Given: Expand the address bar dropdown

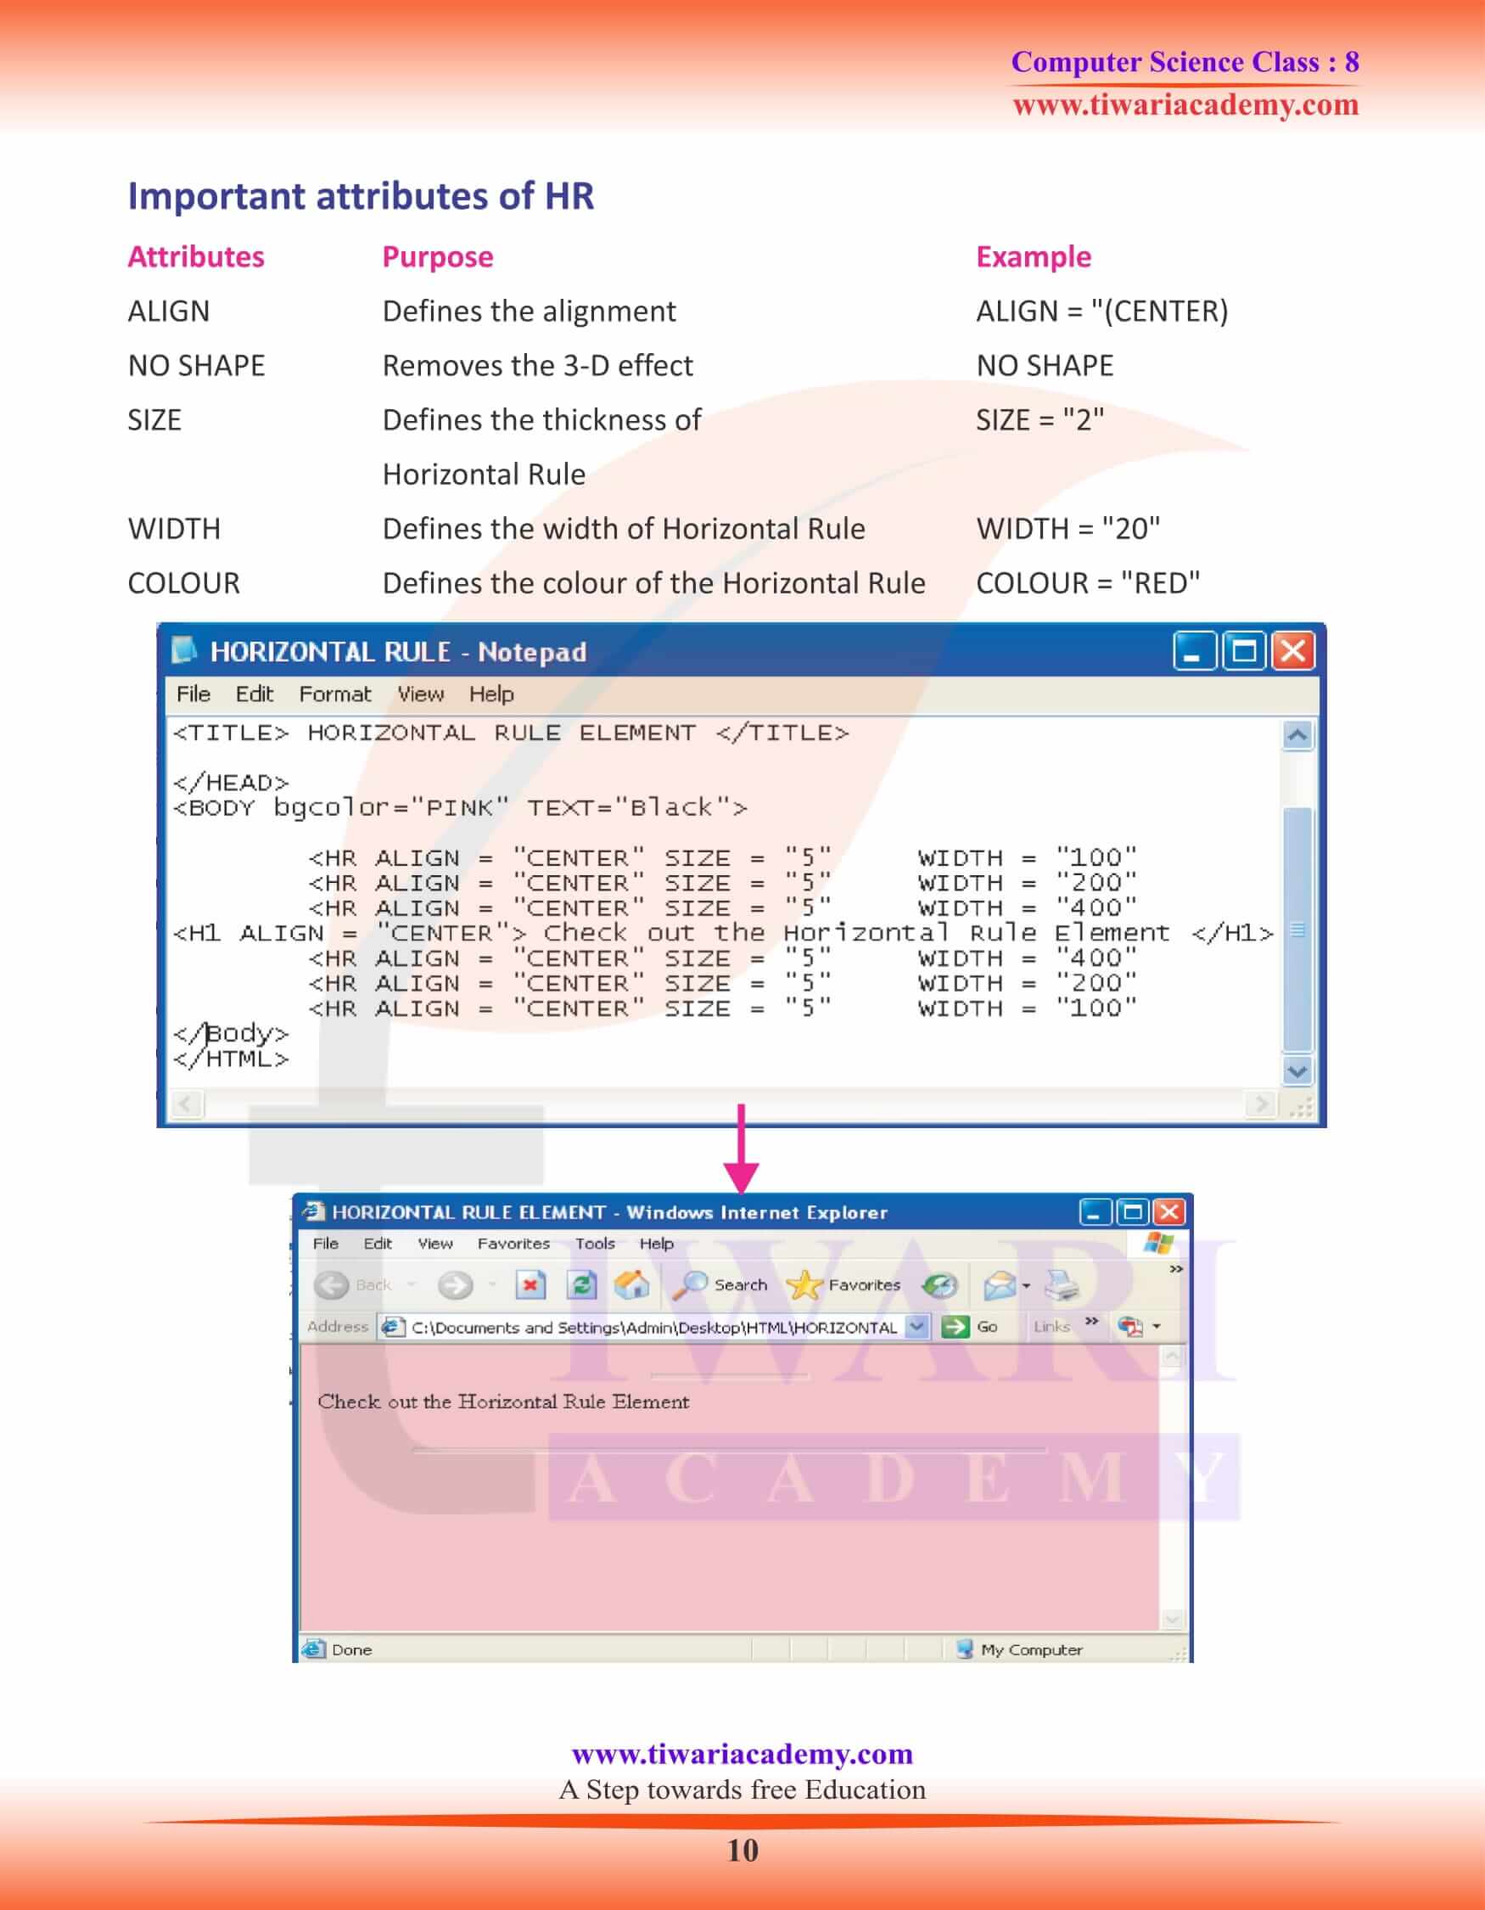Looking at the screenshot, I should 916,1327.
